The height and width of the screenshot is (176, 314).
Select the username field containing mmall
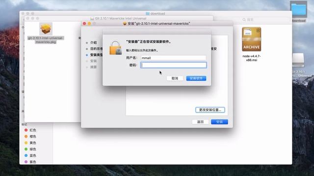173,58
